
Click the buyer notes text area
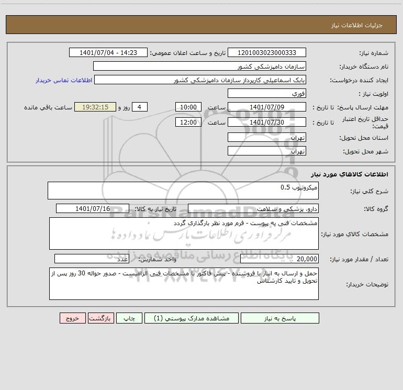pyautogui.click(x=184, y=284)
